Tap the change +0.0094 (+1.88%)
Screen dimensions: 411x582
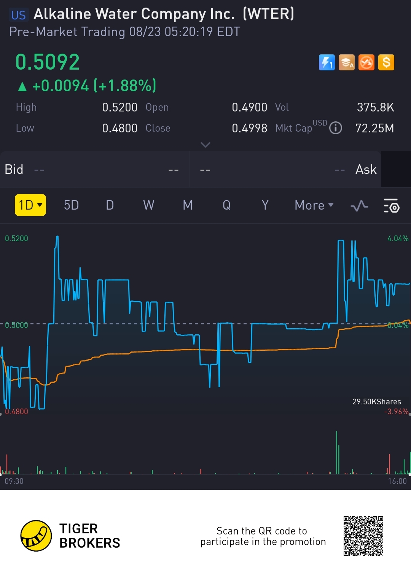click(x=87, y=86)
